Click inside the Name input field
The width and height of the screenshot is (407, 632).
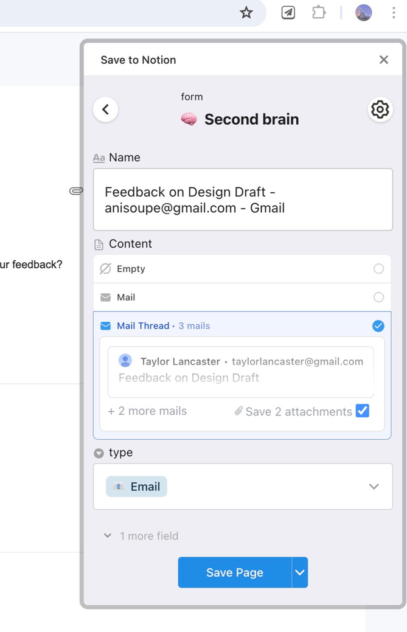coord(242,199)
